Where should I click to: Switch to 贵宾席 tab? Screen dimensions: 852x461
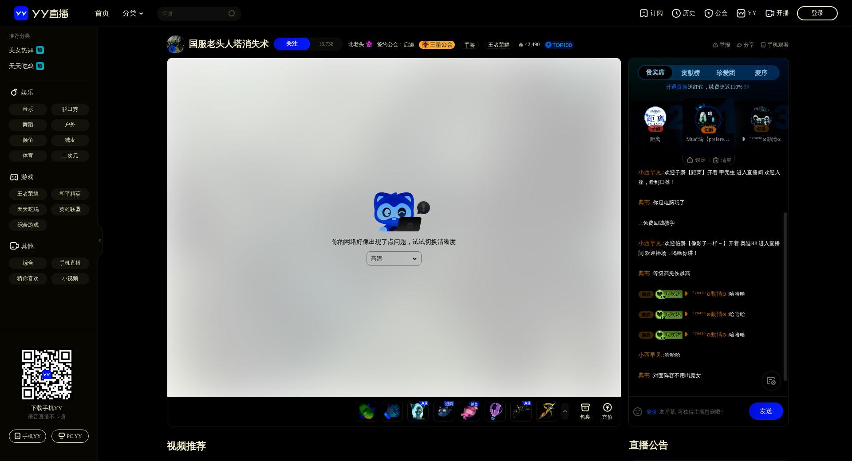(655, 73)
